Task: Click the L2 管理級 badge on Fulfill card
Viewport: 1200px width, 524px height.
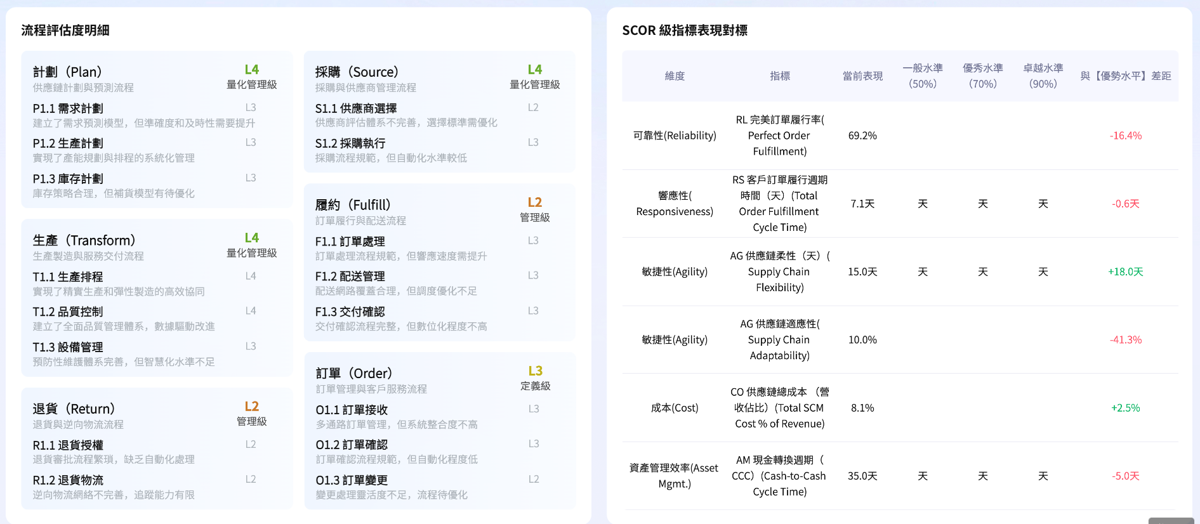Action: (535, 209)
